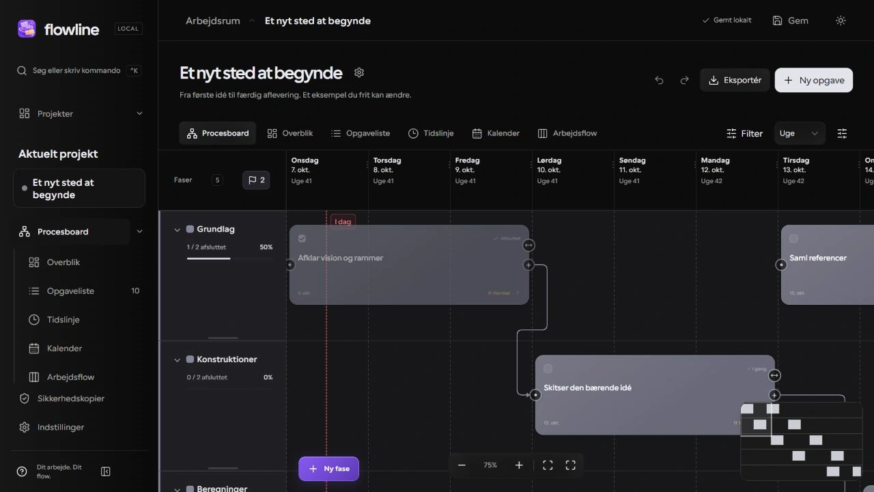Click the Ny fase button
The height and width of the screenshot is (492, 874).
328,469
